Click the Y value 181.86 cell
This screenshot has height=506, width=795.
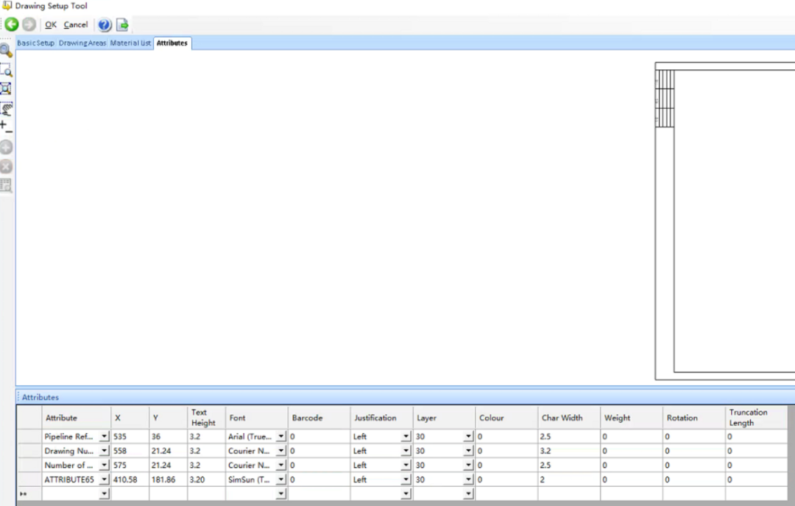pos(168,479)
